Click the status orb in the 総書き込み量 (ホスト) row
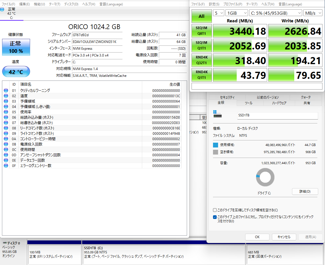 pyautogui.click(x=6, y=123)
